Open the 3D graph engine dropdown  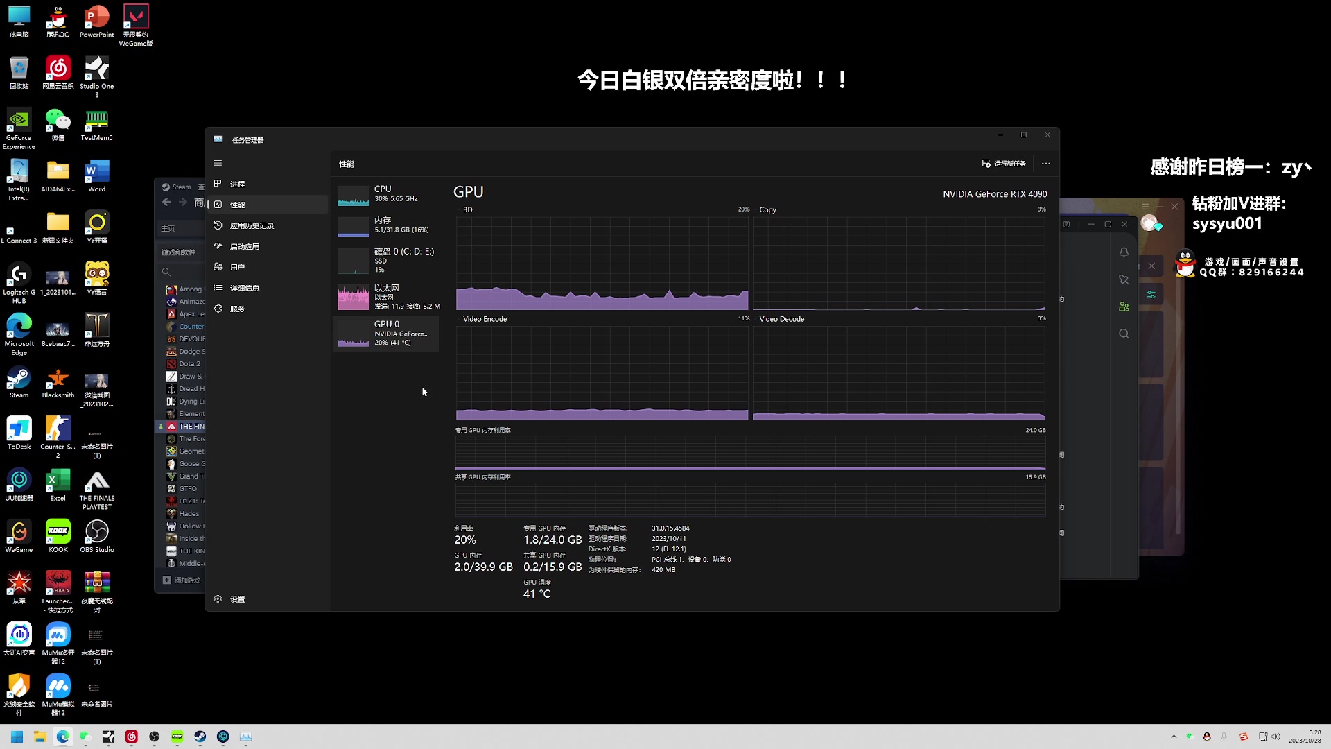coord(468,209)
